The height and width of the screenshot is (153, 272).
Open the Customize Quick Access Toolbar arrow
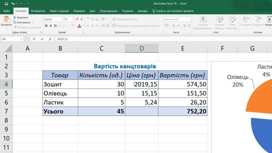click(x=28, y=4)
